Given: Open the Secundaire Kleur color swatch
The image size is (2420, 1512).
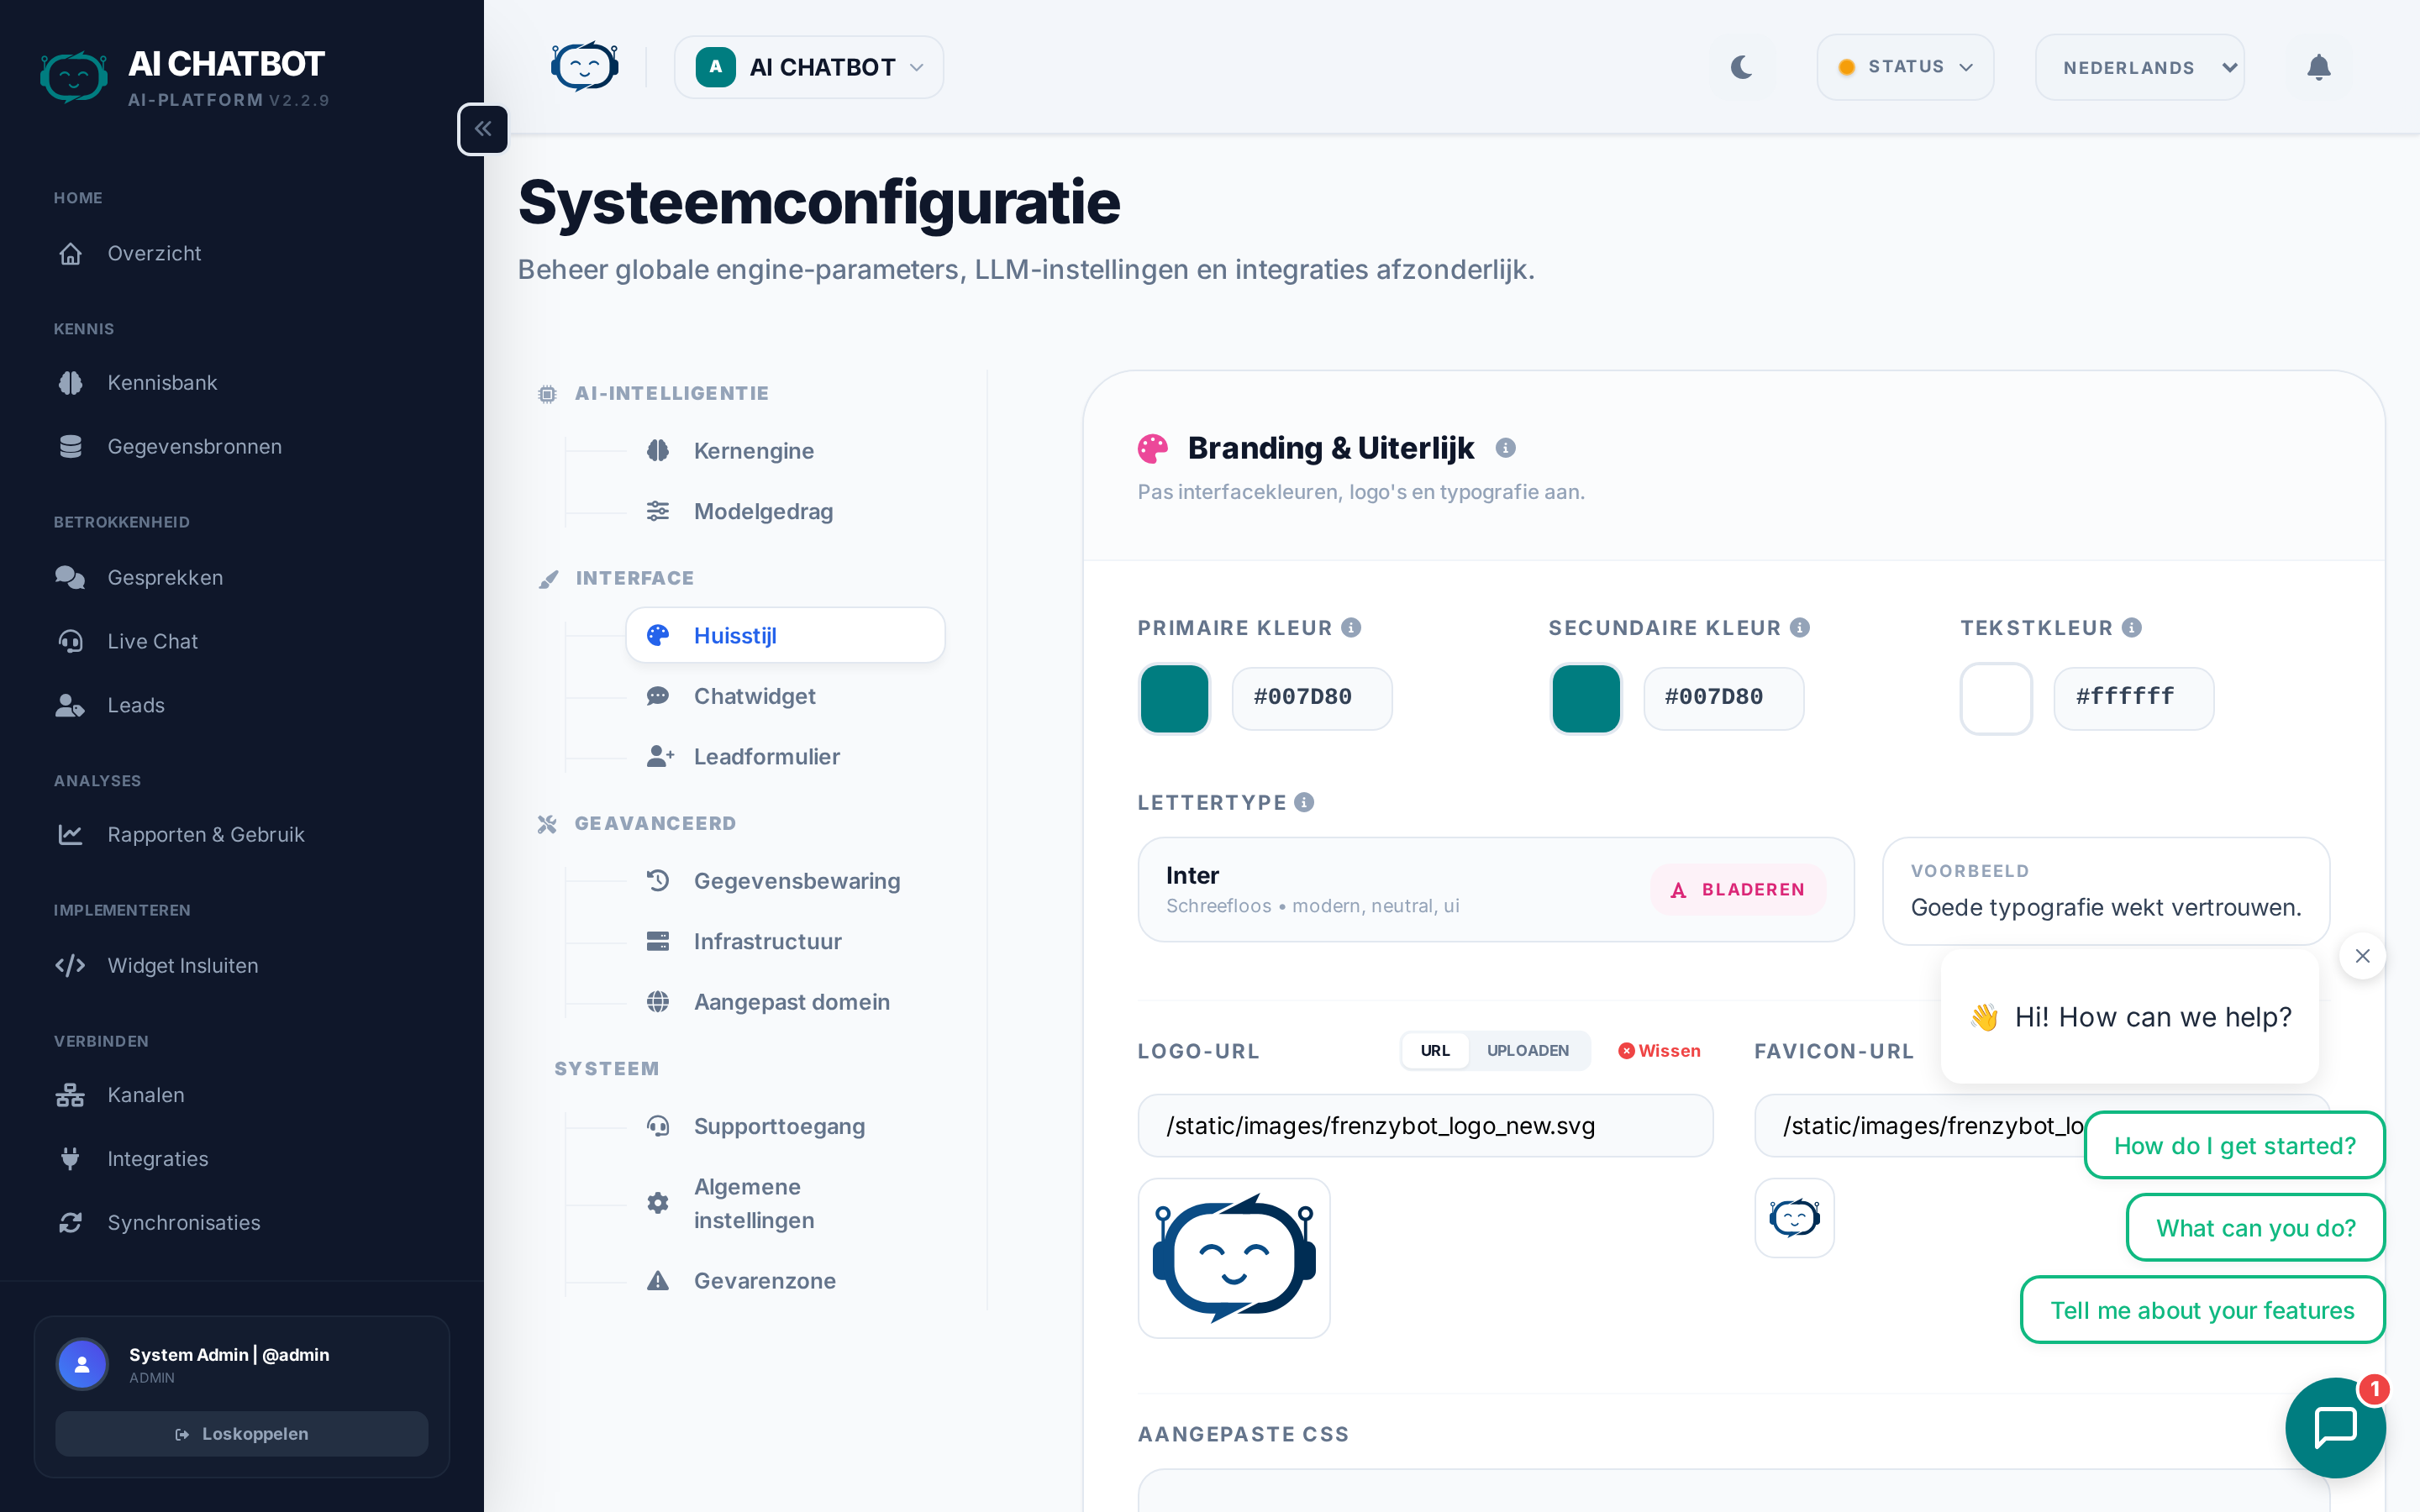Looking at the screenshot, I should tap(1586, 698).
